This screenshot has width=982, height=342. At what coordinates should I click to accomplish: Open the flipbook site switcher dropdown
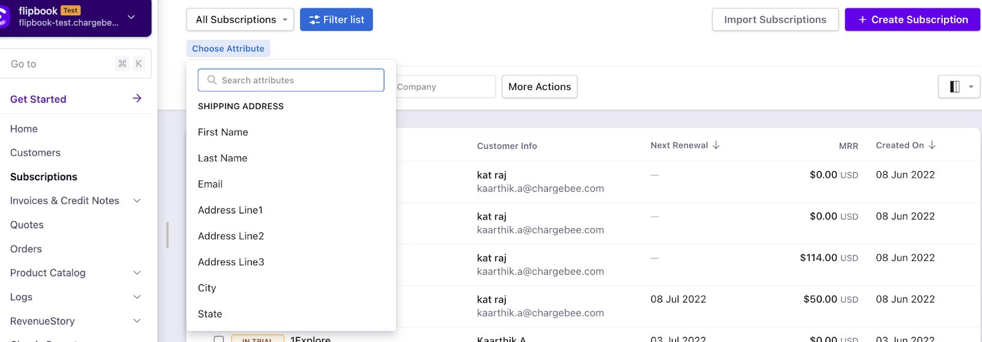coord(131,17)
